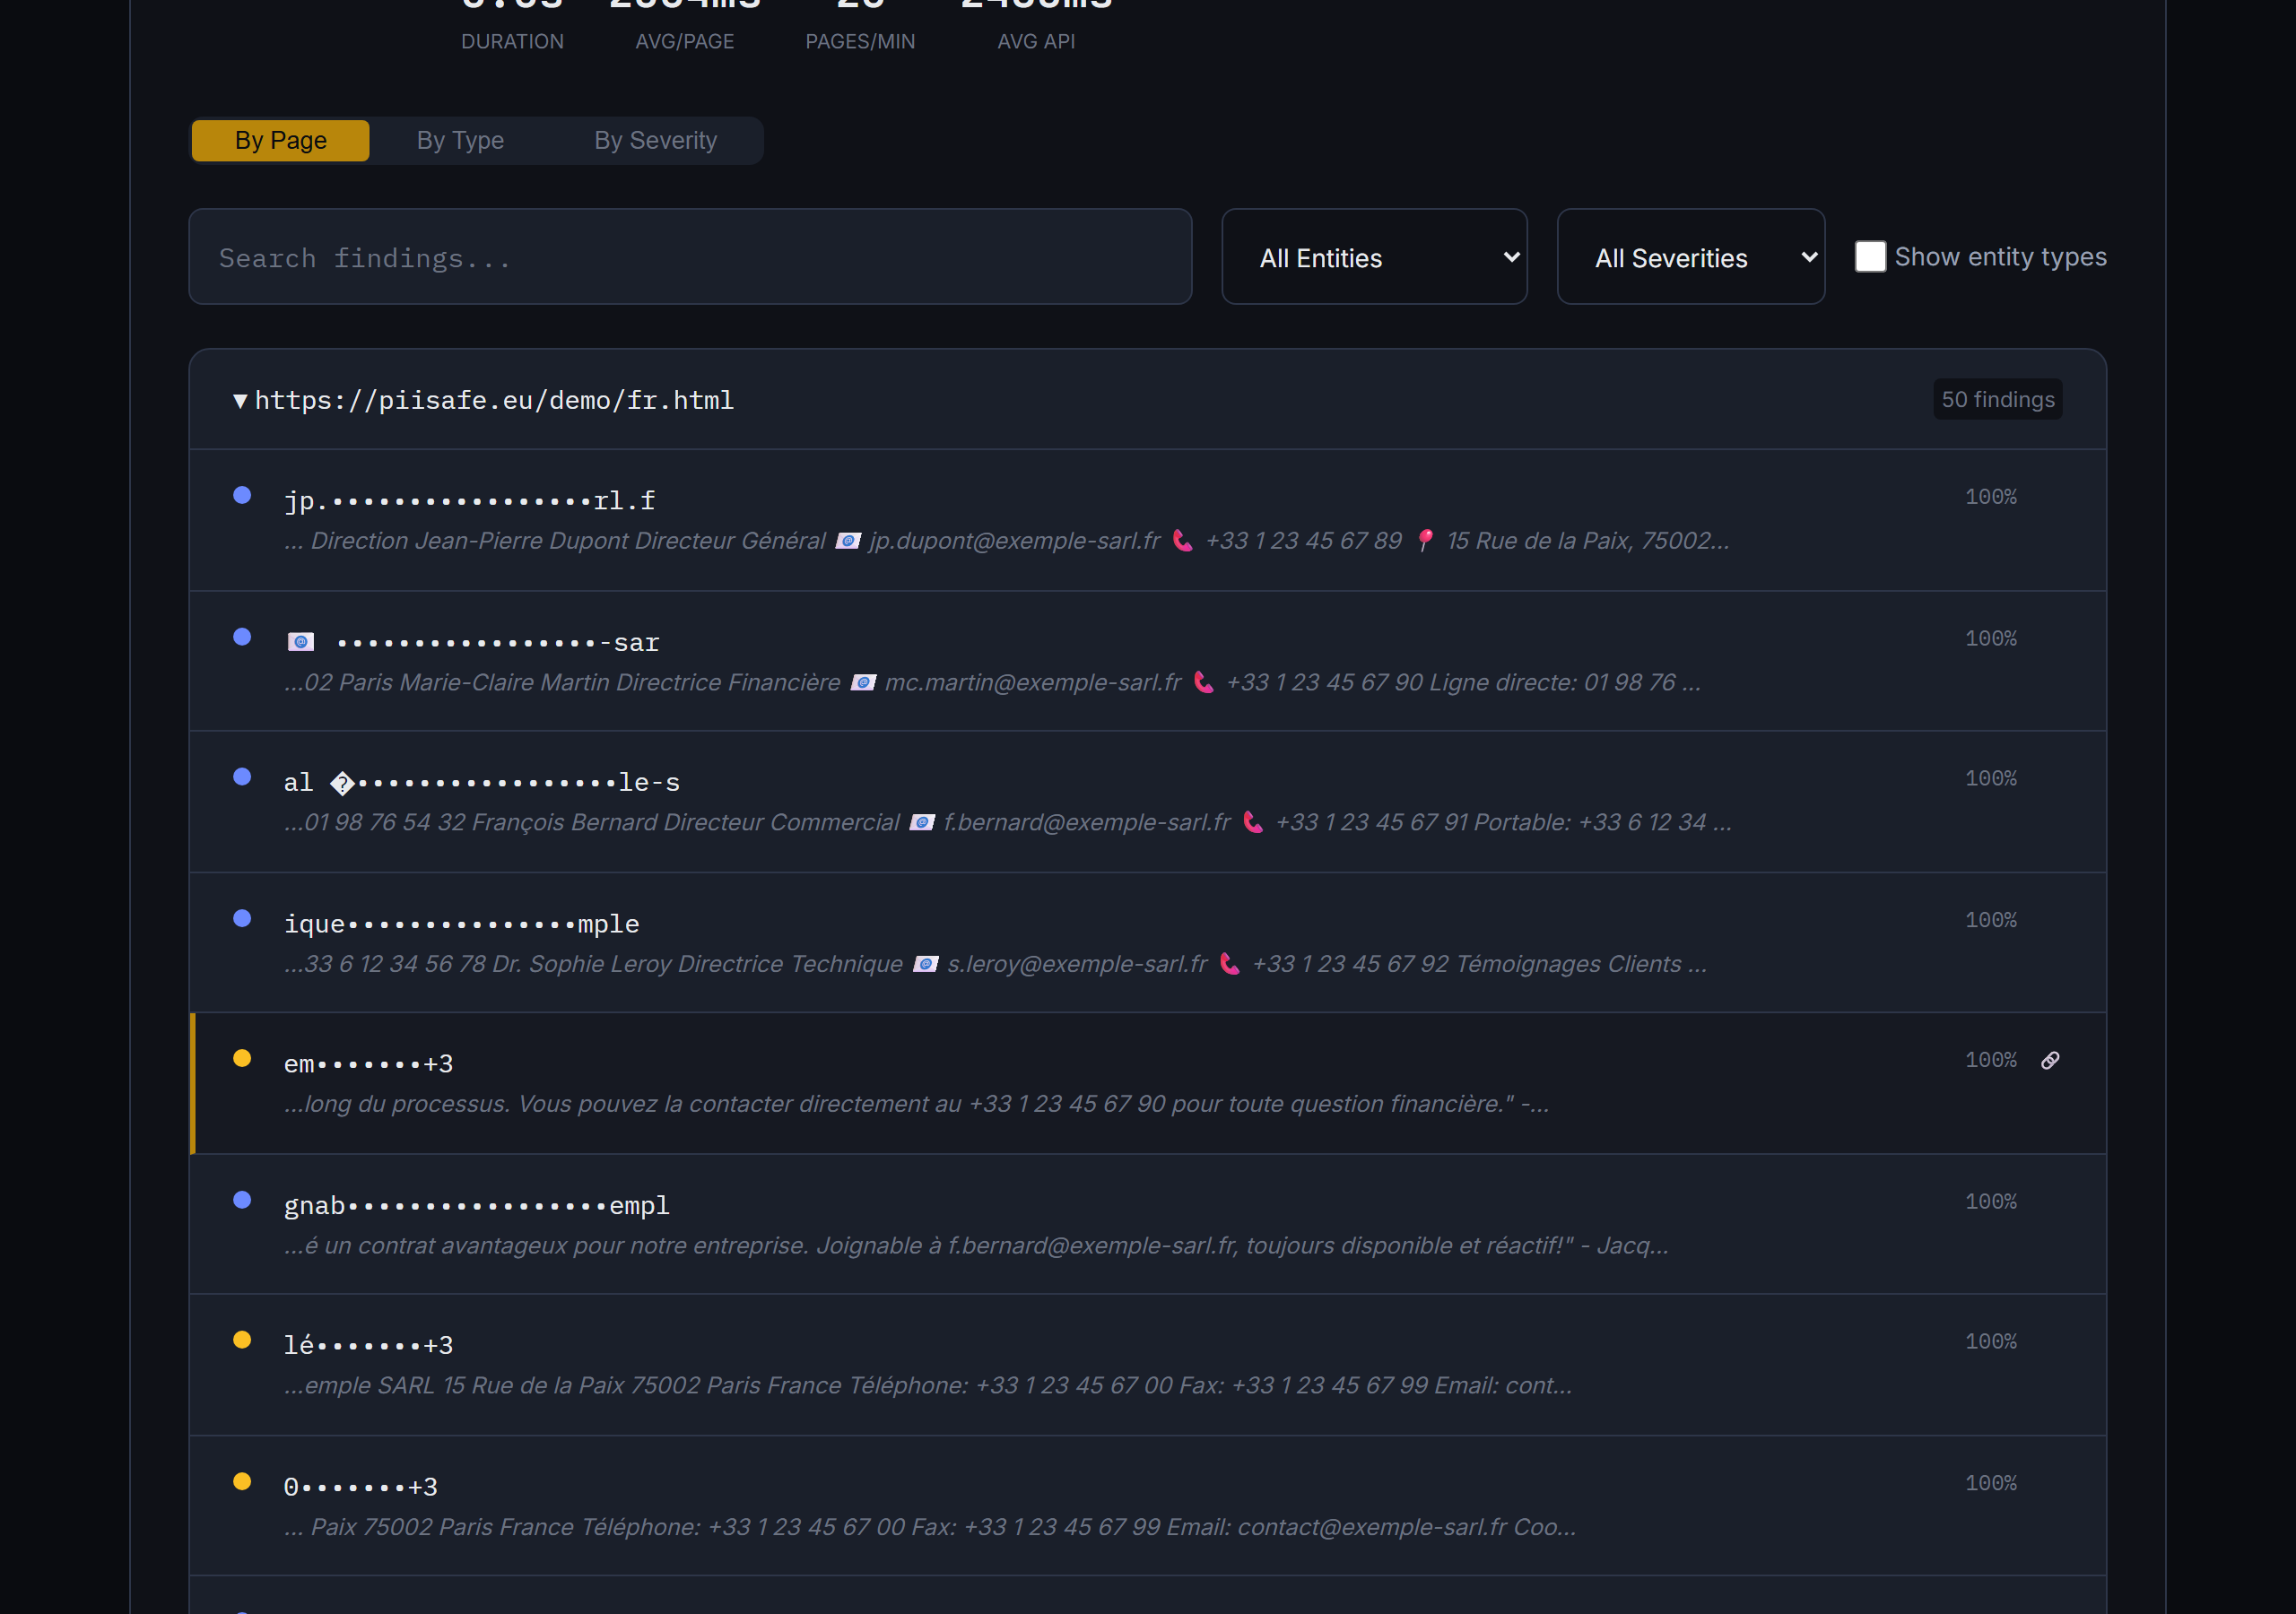Click blue dot beside gnab•••empl finding
This screenshot has width=2296, height=1614.
(242, 1200)
